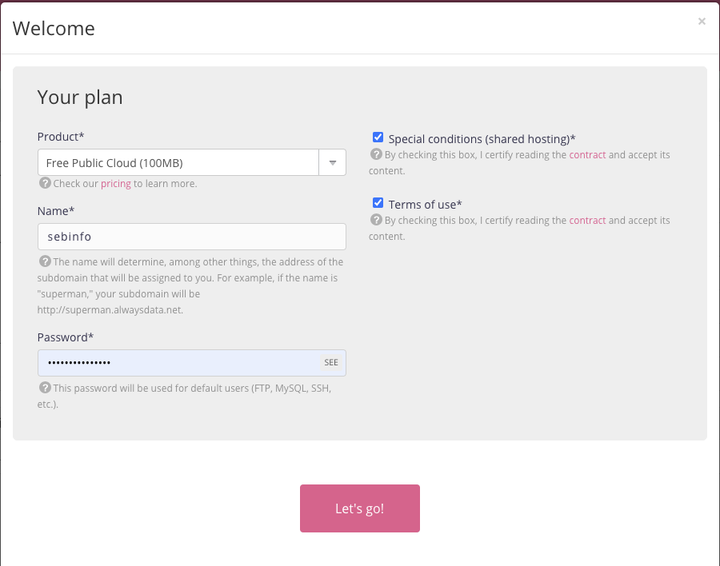The image size is (720, 566).
Task: Click the help icon under the Name field
Action: pos(45,261)
